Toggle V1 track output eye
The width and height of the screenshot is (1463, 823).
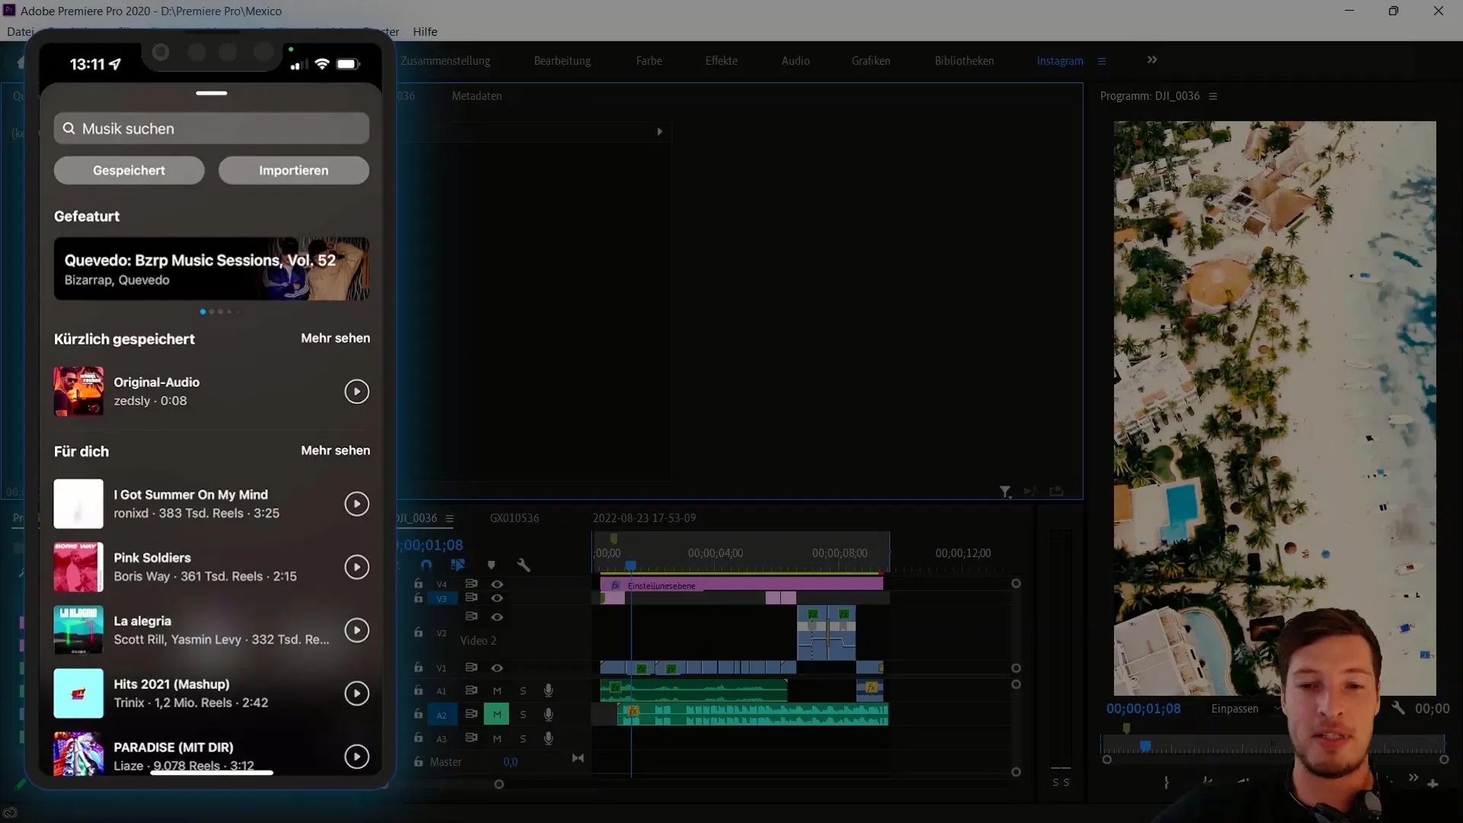497,668
